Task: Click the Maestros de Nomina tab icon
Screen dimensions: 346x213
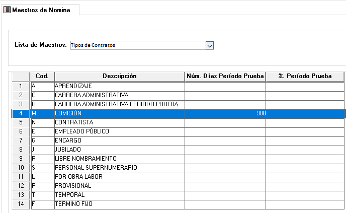Action: click(7, 10)
